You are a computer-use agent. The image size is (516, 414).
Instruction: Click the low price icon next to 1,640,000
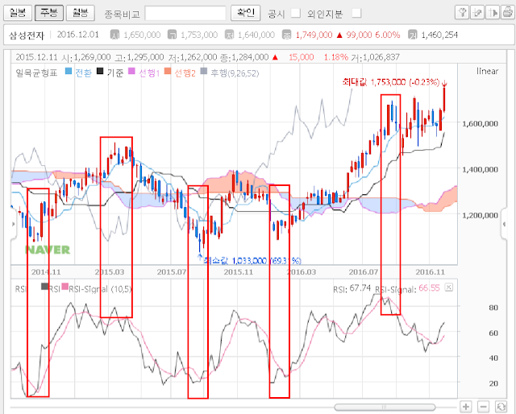(229, 35)
